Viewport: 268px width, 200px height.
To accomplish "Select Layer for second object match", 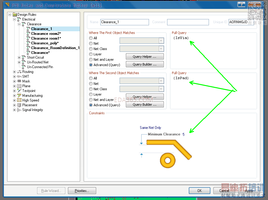I will [91, 94].
